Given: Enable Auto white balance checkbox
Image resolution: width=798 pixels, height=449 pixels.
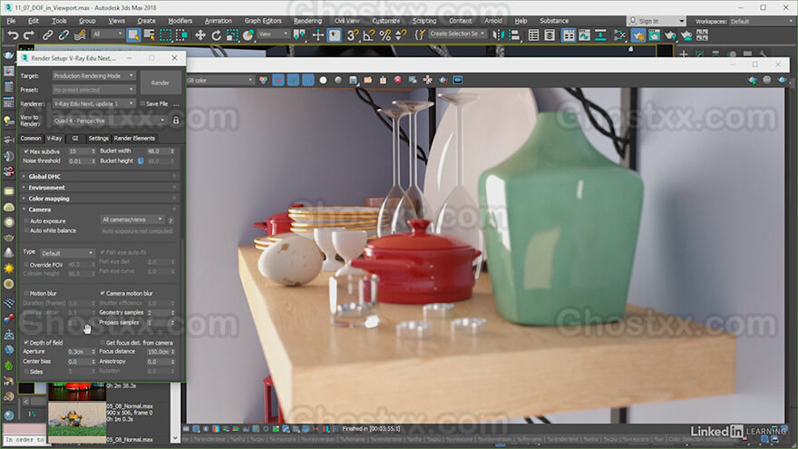Looking at the screenshot, I should click(x=26, y=230).
